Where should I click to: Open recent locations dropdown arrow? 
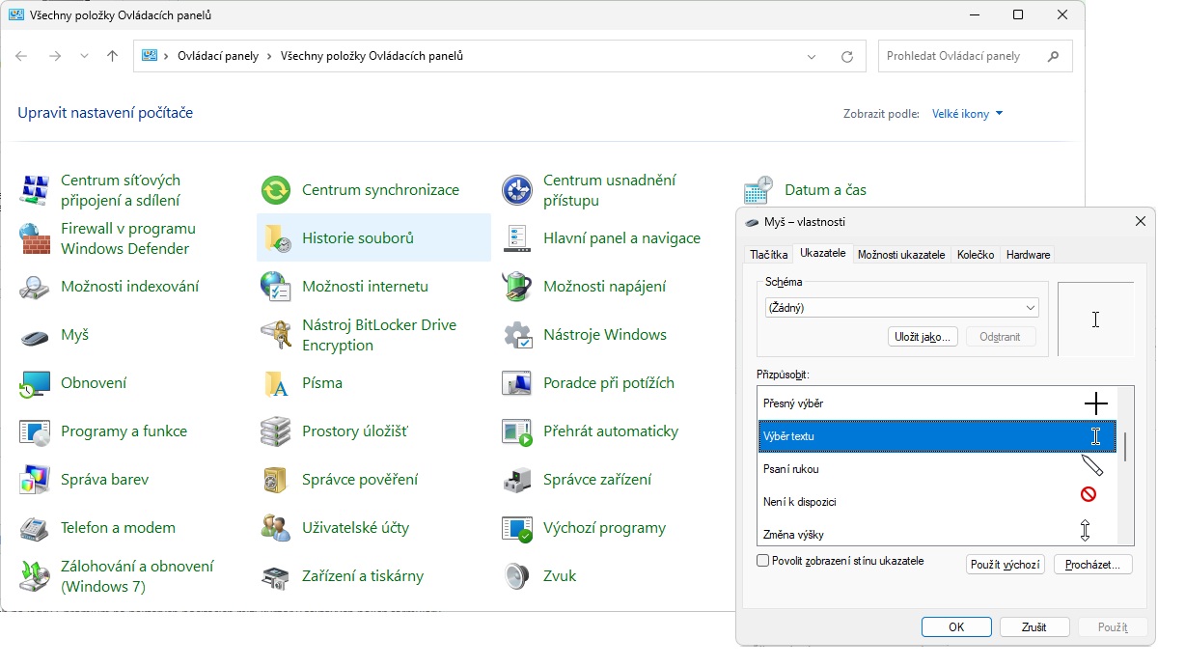(85, 57)
